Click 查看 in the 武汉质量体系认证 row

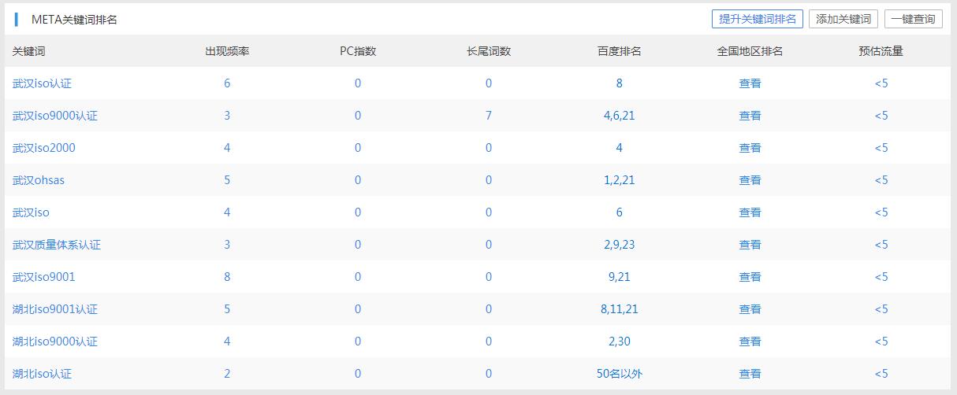tap(750, 245)
